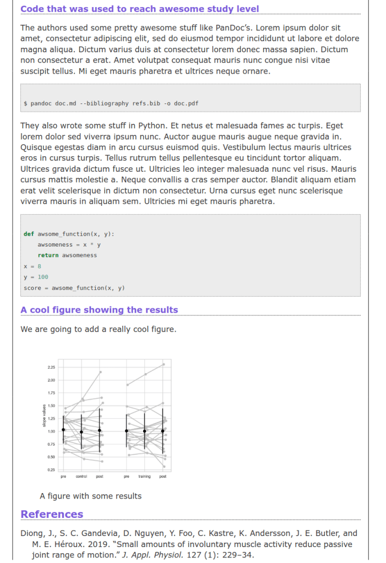Click the "A cool figure showing the results" heading
Screen dimensions: 386x563
pyautogui.click(x=99, y=310)
